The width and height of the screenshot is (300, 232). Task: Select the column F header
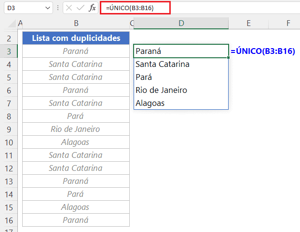pos(287,23)
